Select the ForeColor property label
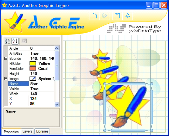This screenshot has height=136, width=169. (18, 69)
